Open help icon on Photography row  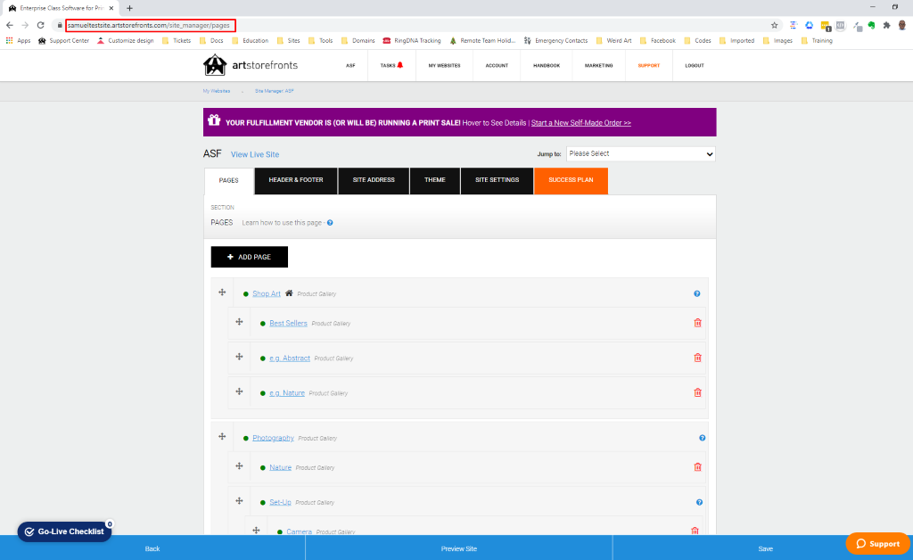tap(703, 438)
